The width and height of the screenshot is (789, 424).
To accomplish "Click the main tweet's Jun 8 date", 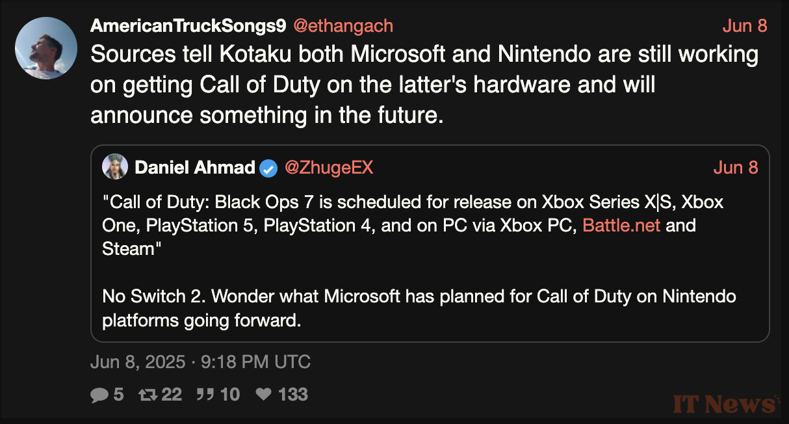I will [745, 26].
